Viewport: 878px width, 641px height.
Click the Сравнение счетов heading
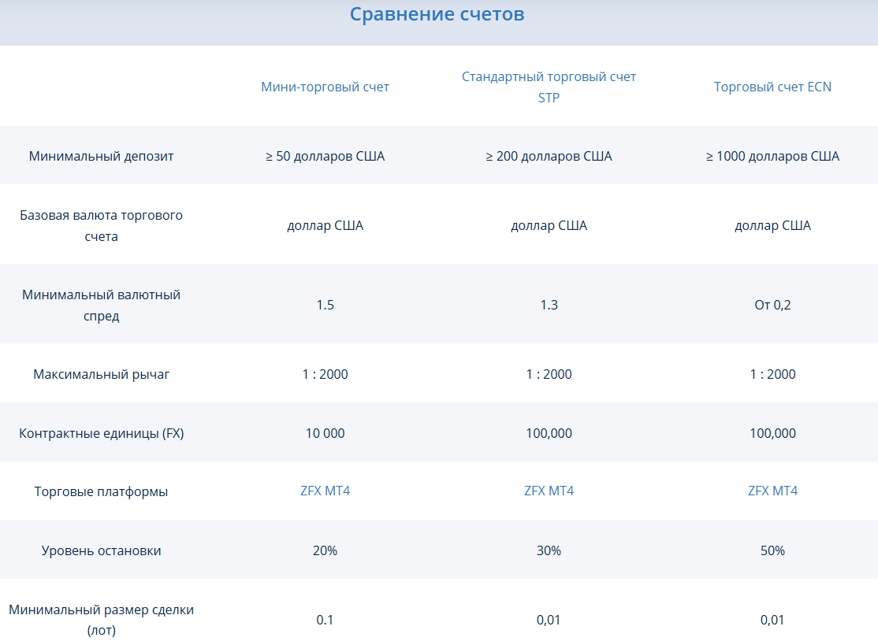click(x=437, y=14)
